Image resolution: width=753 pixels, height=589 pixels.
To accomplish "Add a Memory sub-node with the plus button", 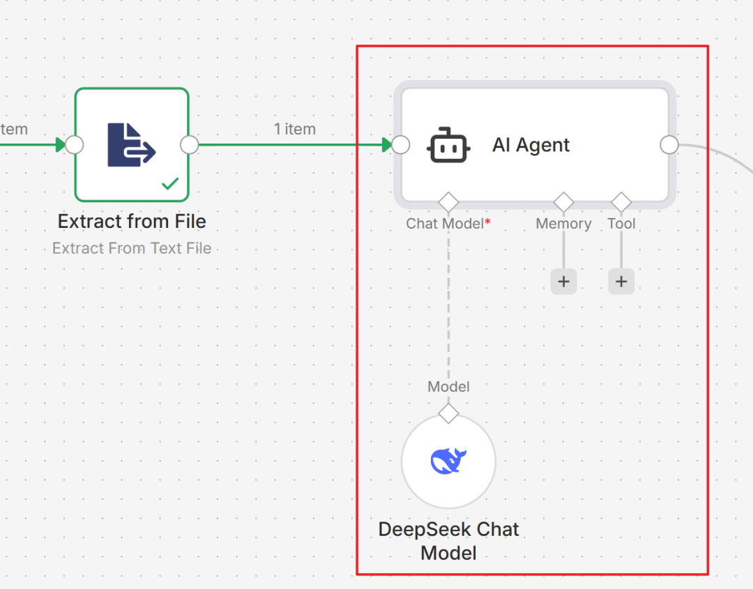I will [563, 281].
